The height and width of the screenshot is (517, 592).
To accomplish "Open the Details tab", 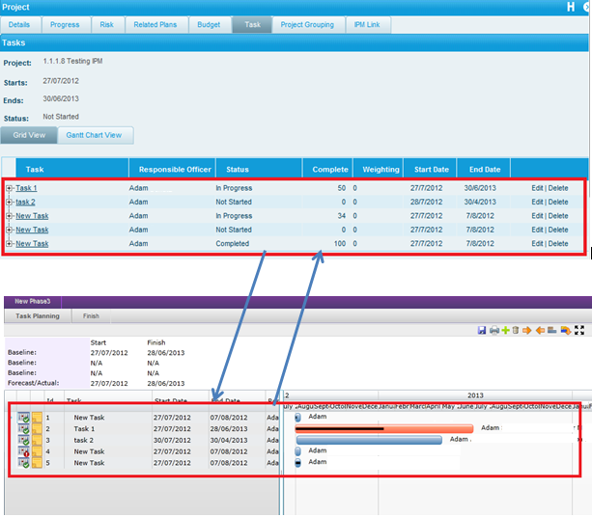I will [x=19, y=25].
